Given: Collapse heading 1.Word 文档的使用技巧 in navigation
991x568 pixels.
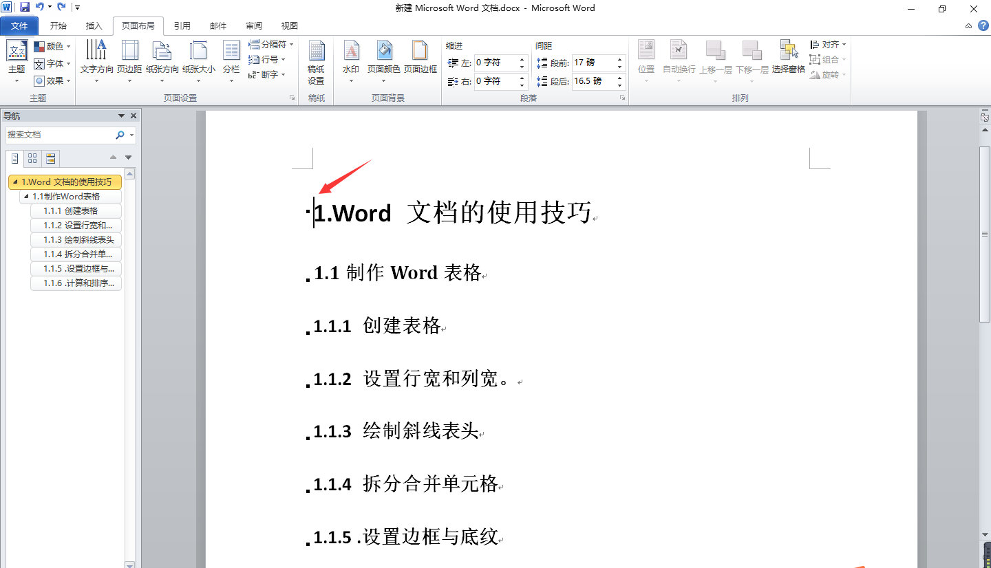Looking at the screenshot, I should pos(15,182).
